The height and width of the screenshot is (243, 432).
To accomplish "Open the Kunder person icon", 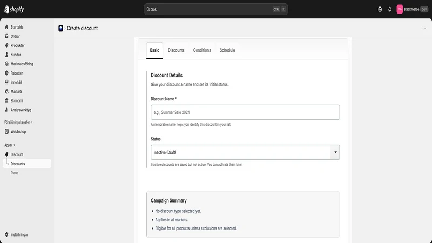I will (6, 55).
